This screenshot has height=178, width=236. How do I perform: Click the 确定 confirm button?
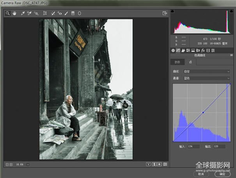point(222,174)
